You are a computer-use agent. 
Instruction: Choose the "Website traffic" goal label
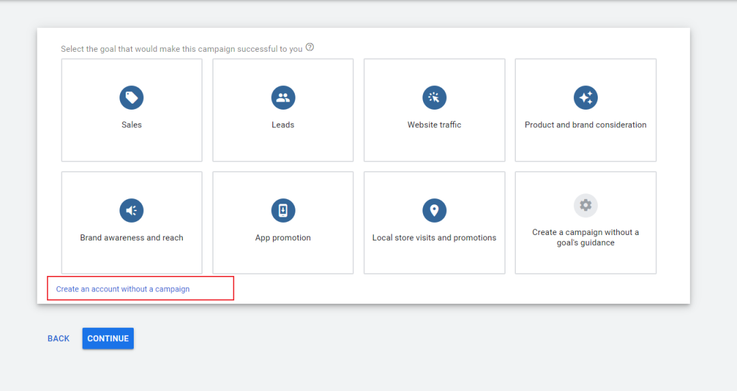(434, 125)
